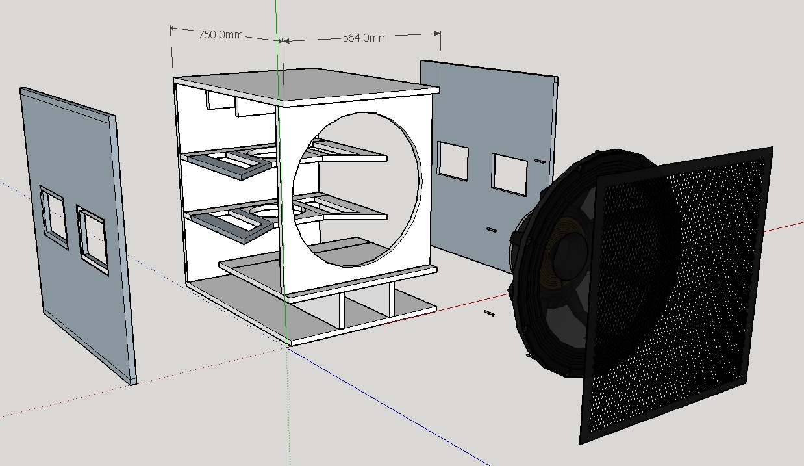Select the 750.0mm dimension label
Screen dimensions: 804x466
point(220,34)
